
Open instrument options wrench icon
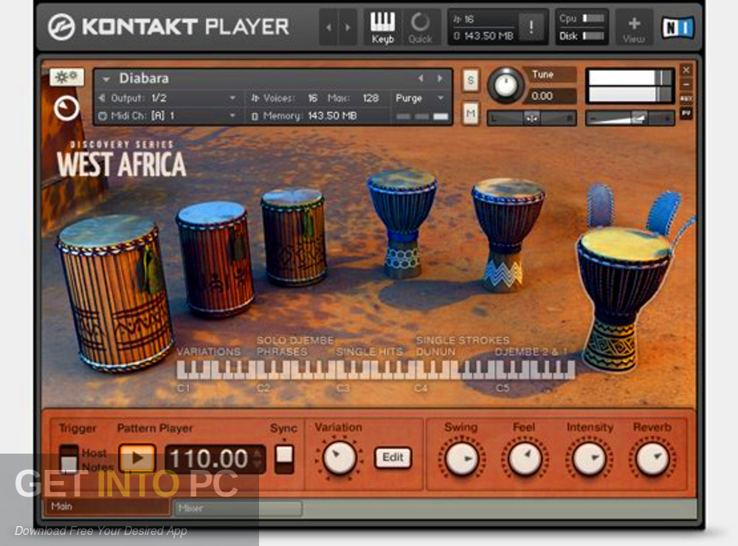tap(66, 77)
